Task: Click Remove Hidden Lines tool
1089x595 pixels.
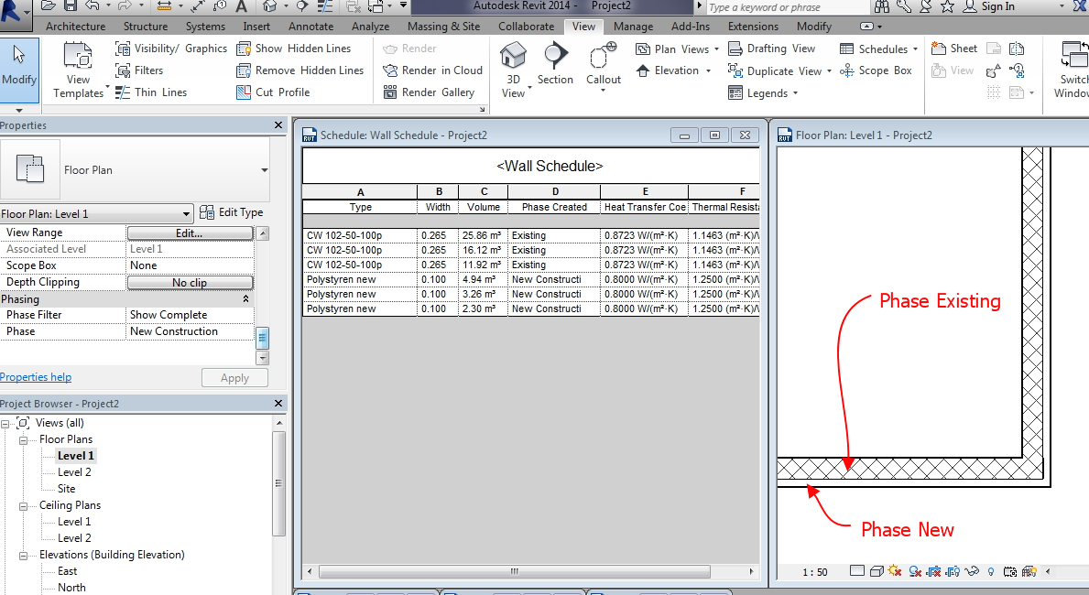Action: coord(300,70)
